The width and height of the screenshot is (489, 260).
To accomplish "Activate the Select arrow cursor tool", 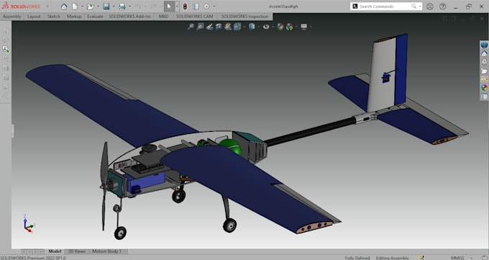I will coord(169,6).
